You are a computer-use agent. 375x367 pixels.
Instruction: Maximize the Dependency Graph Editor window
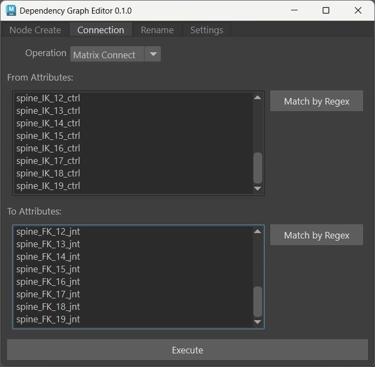point(326,10)
